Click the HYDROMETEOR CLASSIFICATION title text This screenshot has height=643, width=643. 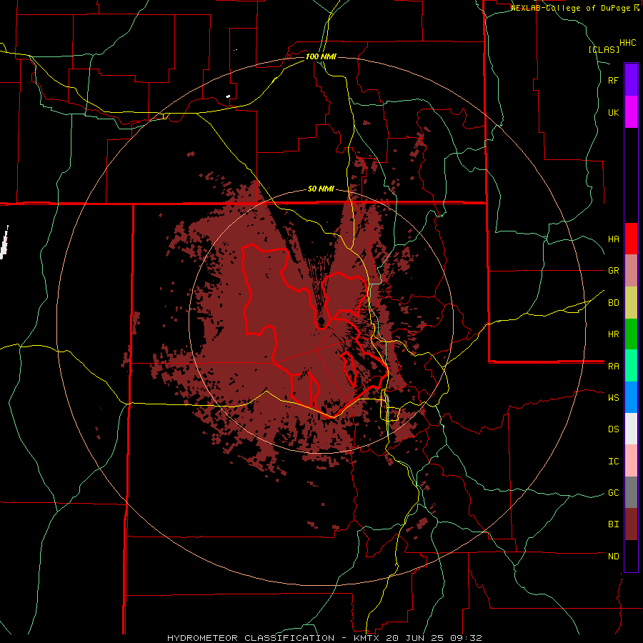pos(251,638)
